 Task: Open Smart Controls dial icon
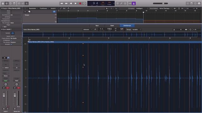(19, 3)
